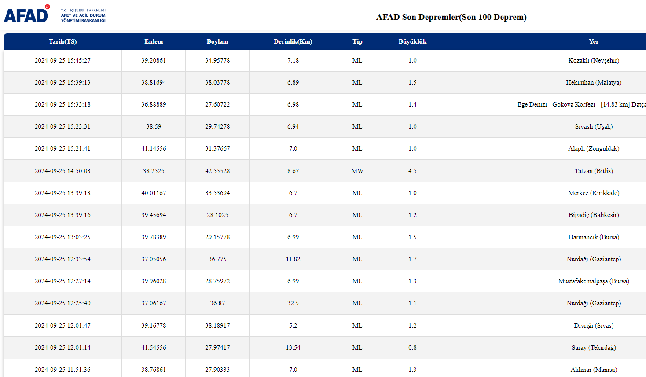
Task: Click the page title AFAD Son Depremler
Action: pyautogui.click(x=451, y=17)
